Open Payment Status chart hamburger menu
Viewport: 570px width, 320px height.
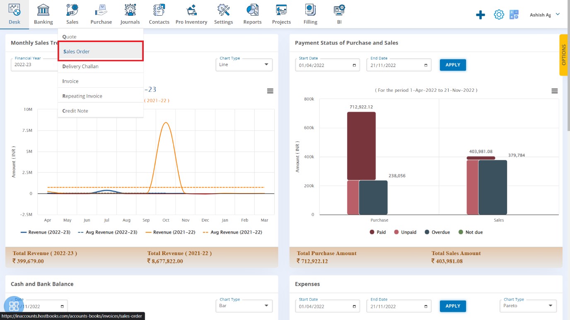pos(555,91)
